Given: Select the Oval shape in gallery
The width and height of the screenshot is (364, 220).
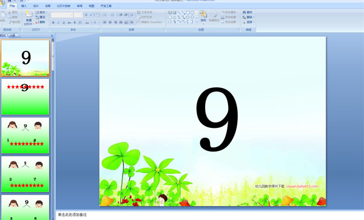Looking at the screenshot, I should pyautogui.click(x=192, y=13).
